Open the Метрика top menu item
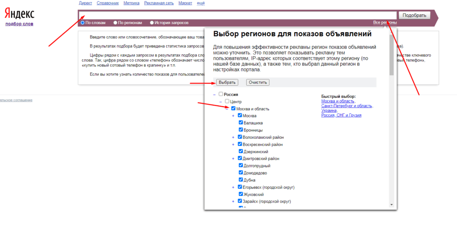Viewport: 457px width, 225px height. 133,3
